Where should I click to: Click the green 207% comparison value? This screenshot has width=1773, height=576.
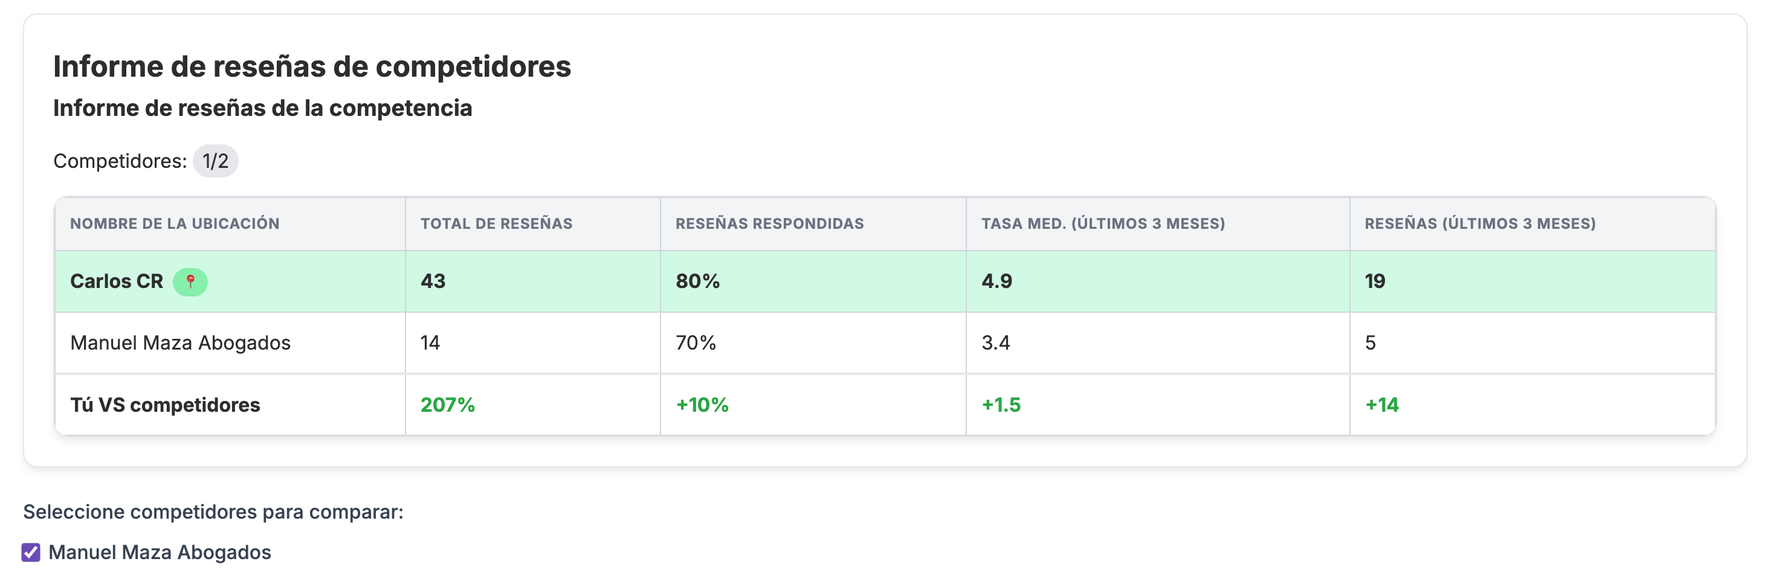click(x=447, y=405)
